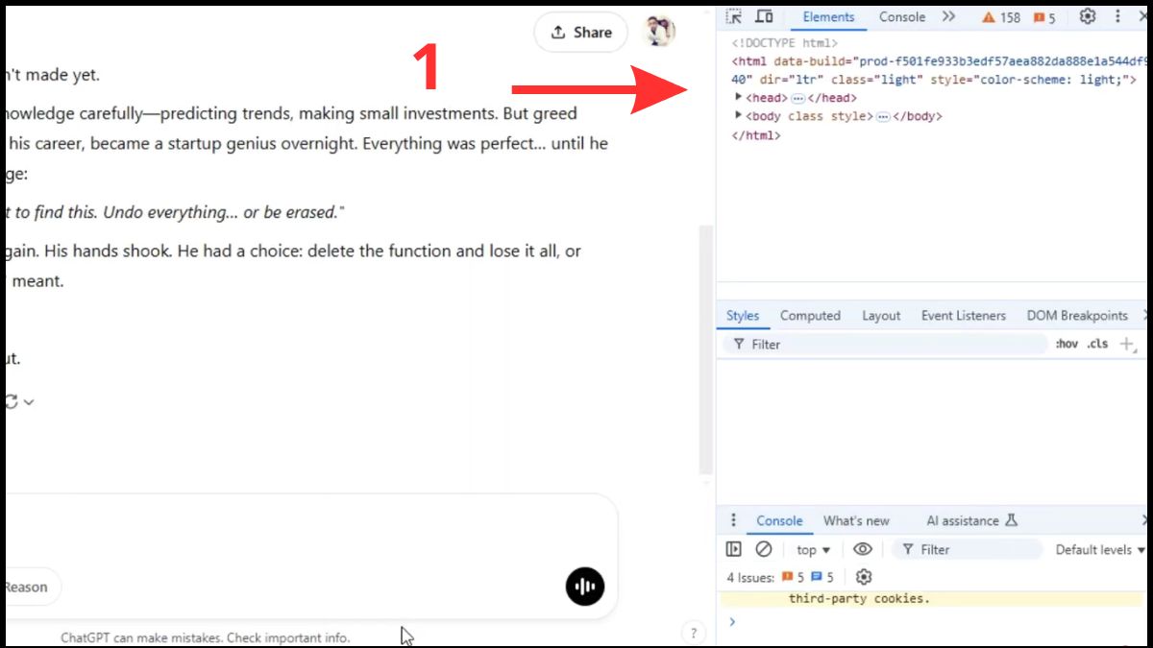Screen dimensions: 1153x648
Task: Click the console Filter input field
Action: click(x=968, y=550)
